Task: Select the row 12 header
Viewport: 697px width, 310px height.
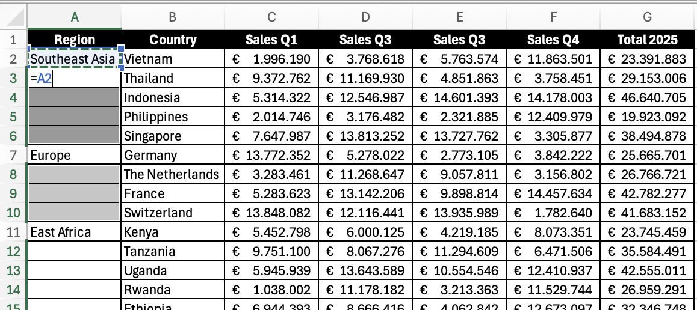Action: pyautogui.click(x=14, y=251)
